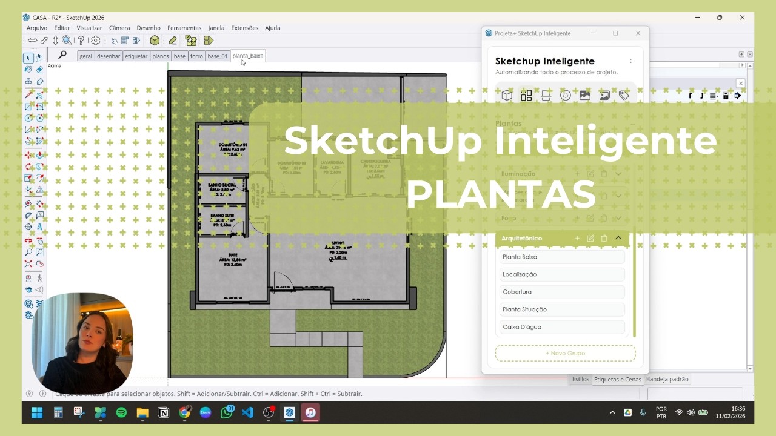Select the section icon in plugin panel
Image resolution: width=776 pixels, height=436 pixels.
click(x=546, y=95)
